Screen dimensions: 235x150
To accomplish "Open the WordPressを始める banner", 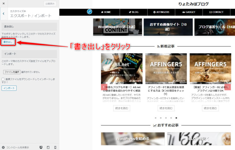I will point(133,139).
